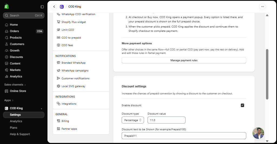The width and height of the screenshot is (277, 144).
Task: Click the Discount settings heading
Action: click(x=134, y=86)
